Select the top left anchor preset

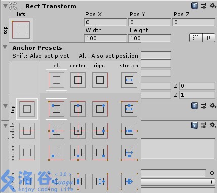[56, 109]
